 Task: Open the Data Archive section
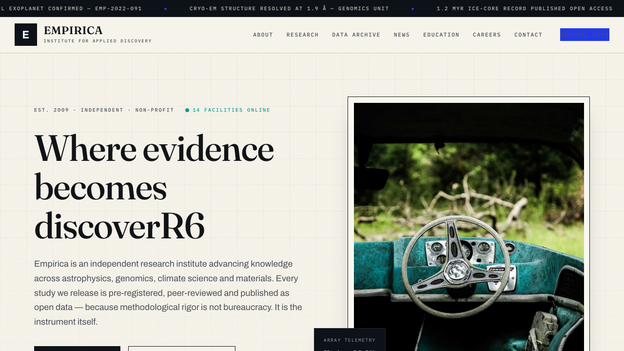coord(356,35)
